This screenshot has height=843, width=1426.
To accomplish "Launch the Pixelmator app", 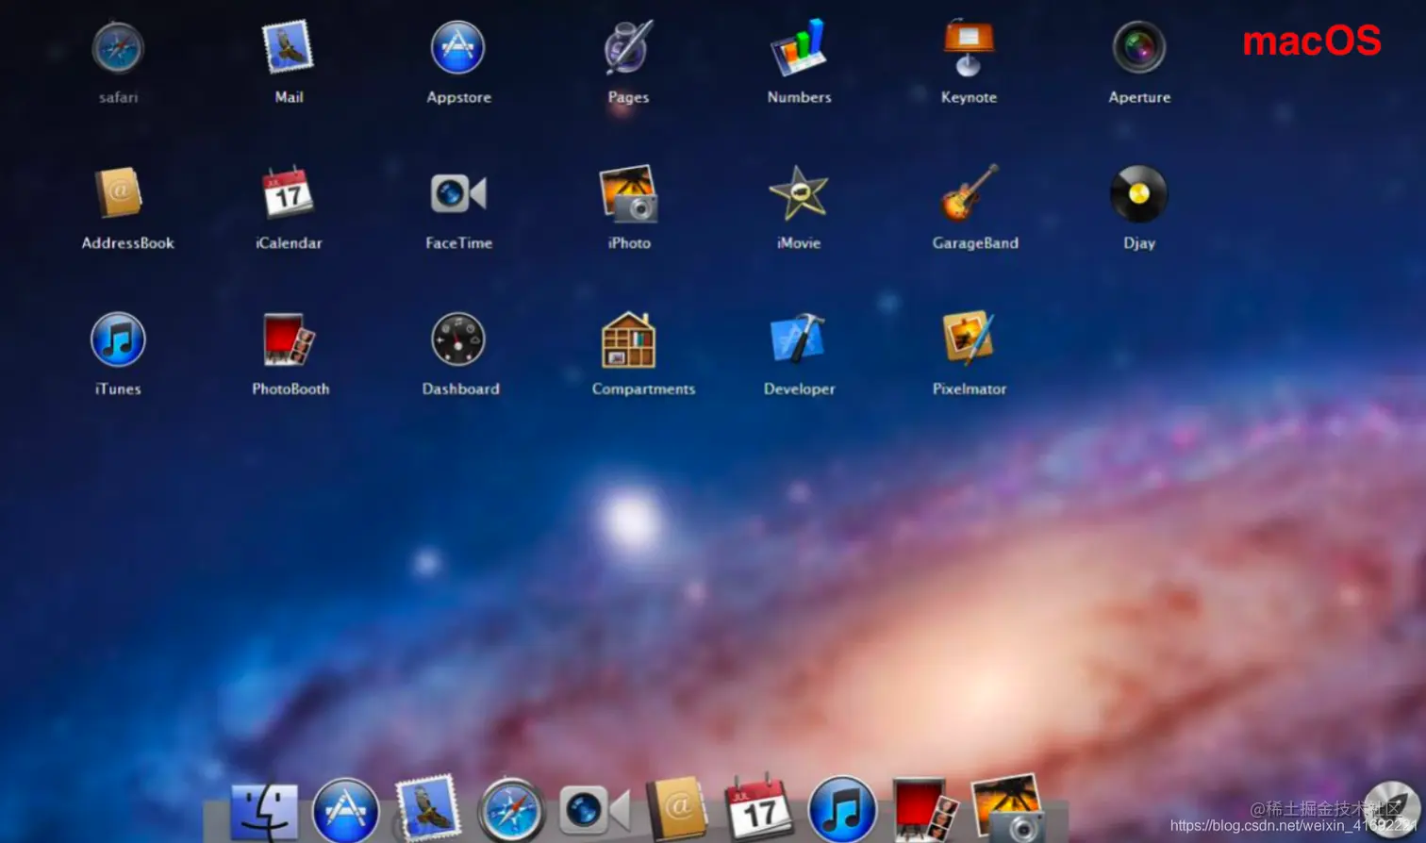I will pyautogui.click(x=969, y=338).
